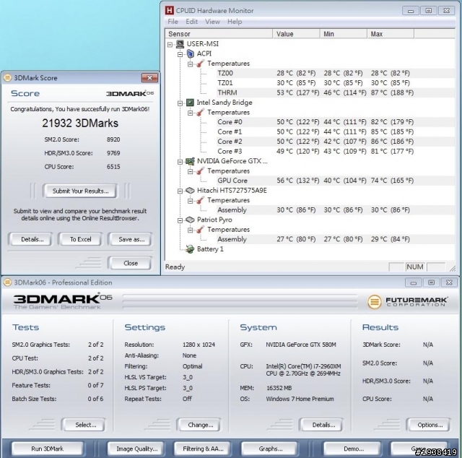Collapse ACPI Temperatures node
Viewport: 462px width, 458px height.
191,64
